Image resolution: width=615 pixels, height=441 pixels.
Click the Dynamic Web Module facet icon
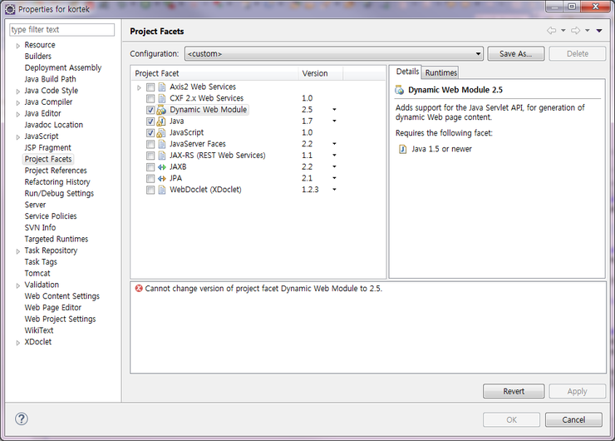(161, 110)
